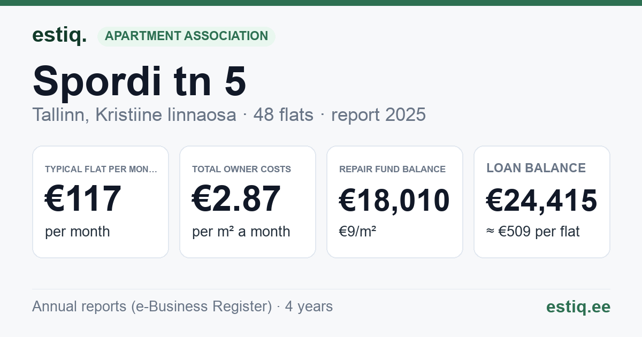Click the Annual reports source footer text

[182, 307]
